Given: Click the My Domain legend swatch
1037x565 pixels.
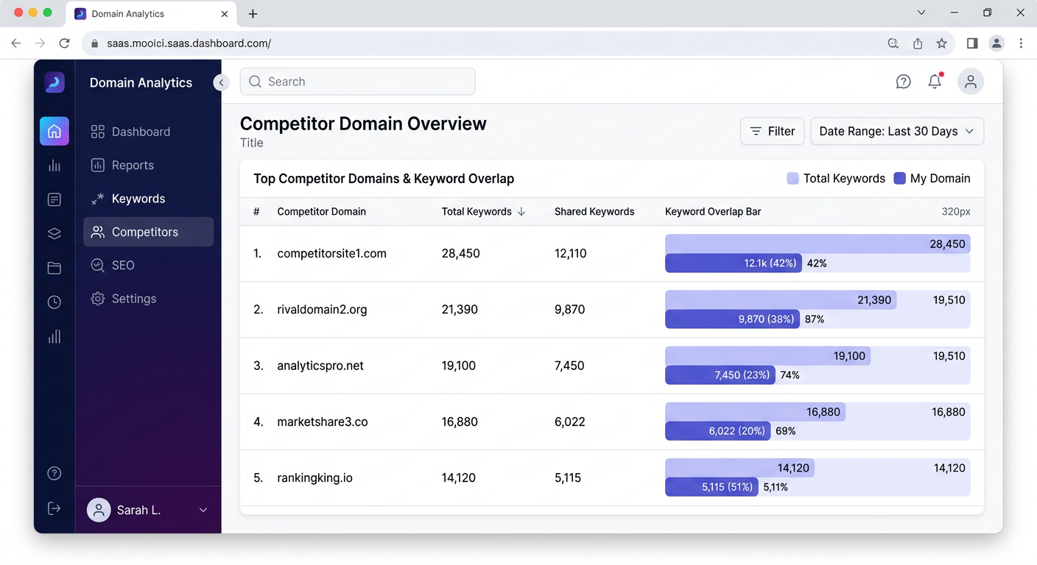Looking at the screenshot, I should click(899, 178).
